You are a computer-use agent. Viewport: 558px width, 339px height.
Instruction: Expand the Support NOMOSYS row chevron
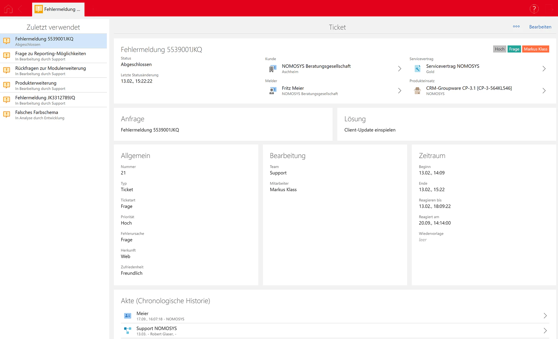tap(545, 331)
